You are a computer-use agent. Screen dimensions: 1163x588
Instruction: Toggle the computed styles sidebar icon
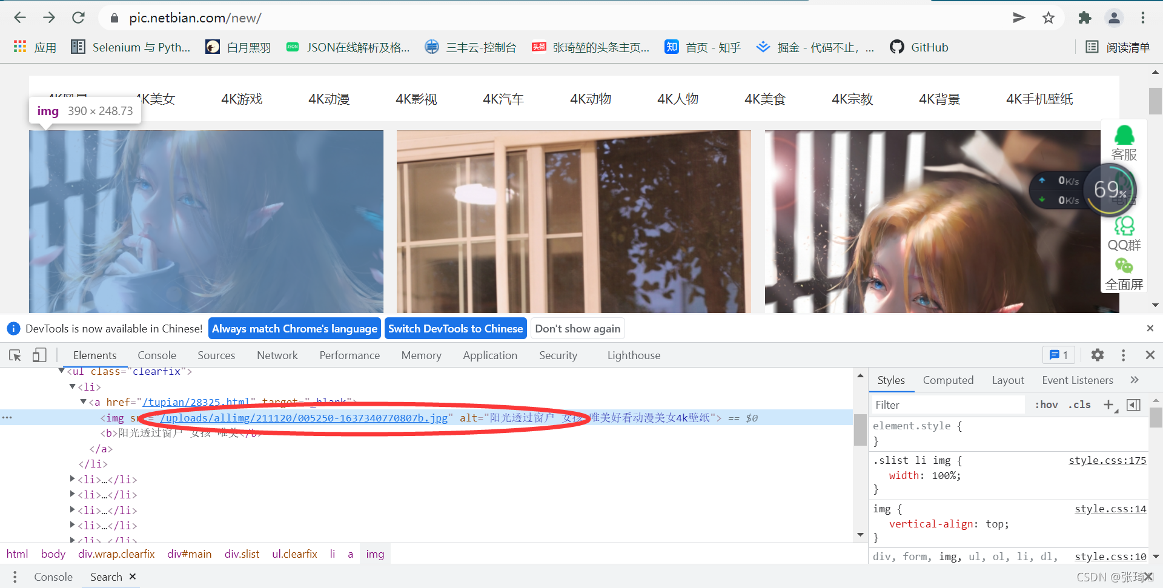click(1133, 405)
